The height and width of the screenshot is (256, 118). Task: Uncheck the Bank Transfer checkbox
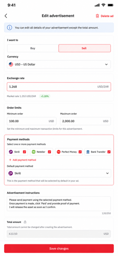(109, 152)
